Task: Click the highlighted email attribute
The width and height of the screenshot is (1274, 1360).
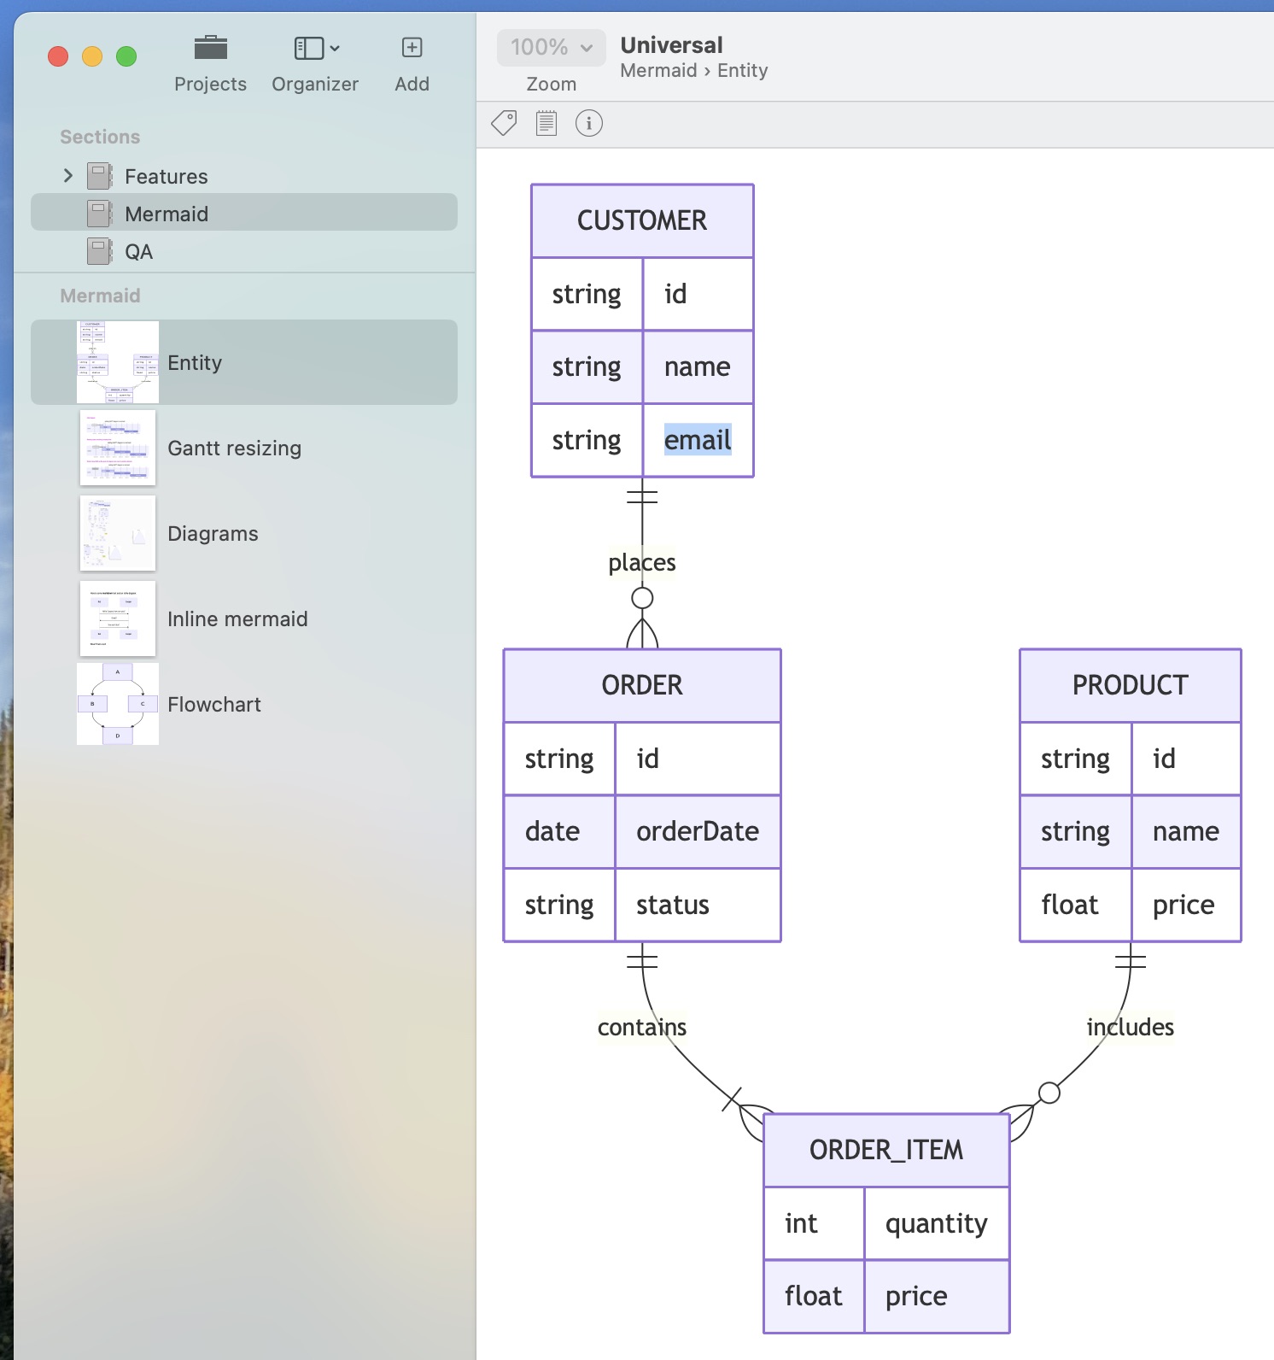Action: 698,440
